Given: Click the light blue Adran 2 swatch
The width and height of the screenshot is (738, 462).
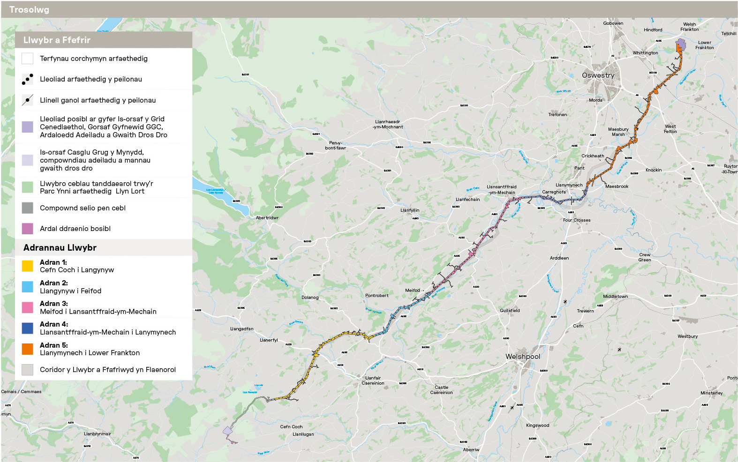Looking at the screenshot, I should [28, 287].
